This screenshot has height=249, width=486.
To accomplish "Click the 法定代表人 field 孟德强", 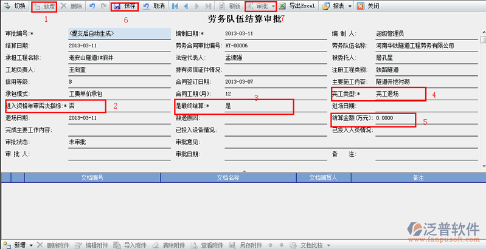I will tap(276, 58).
